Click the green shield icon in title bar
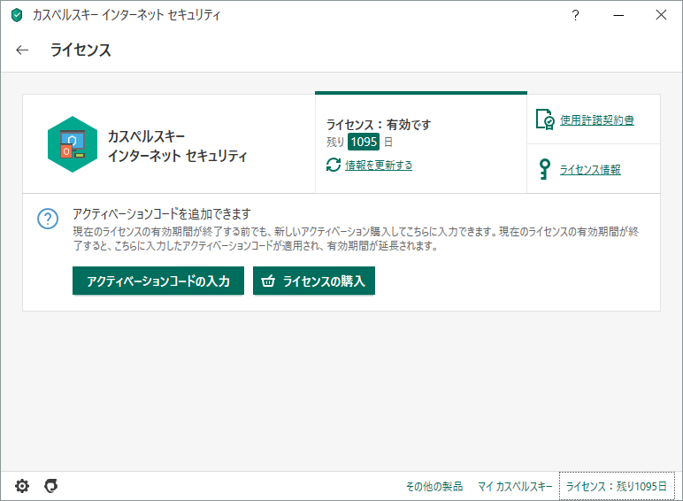The image size is (683, 501). 16,15
